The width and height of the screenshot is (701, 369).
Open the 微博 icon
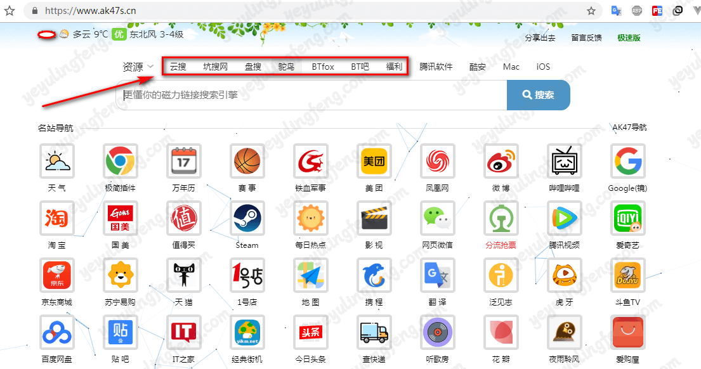point(501,161)
